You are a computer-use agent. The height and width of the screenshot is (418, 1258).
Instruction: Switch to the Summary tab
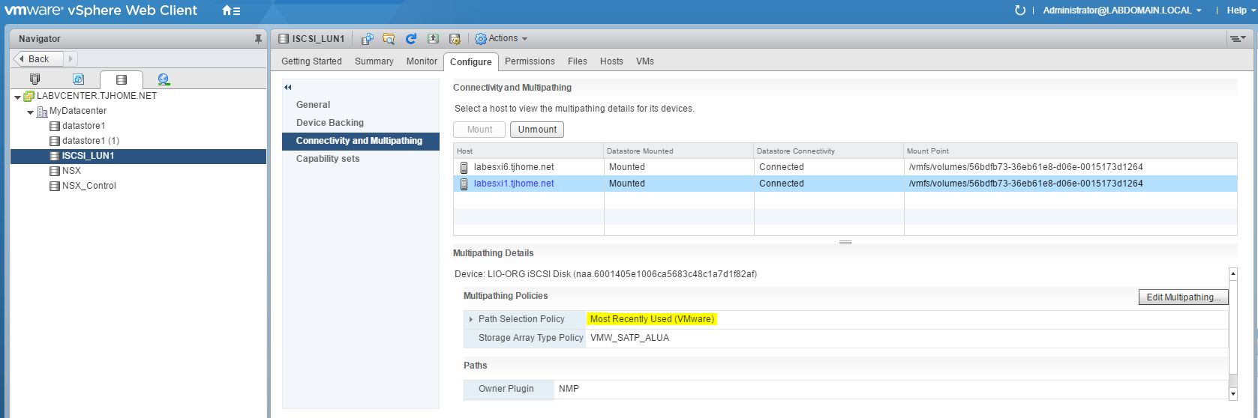point(374,61)
